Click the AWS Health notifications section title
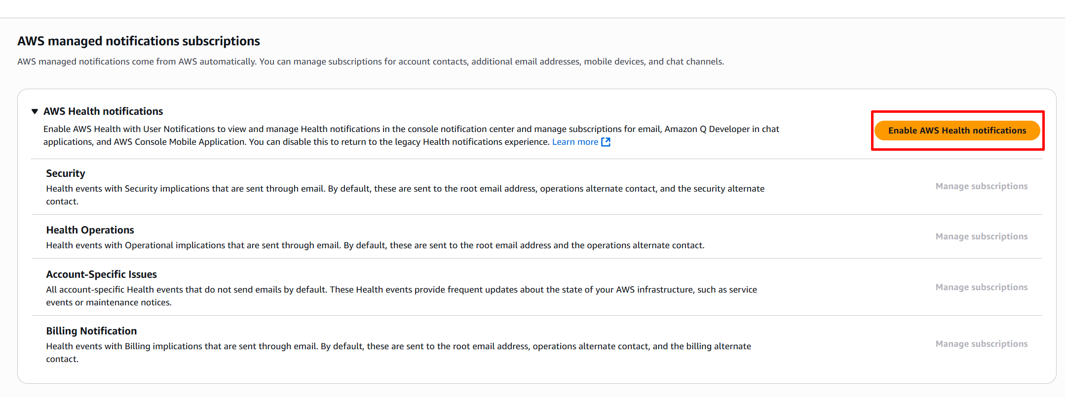1065x397 pixels. 103,111
